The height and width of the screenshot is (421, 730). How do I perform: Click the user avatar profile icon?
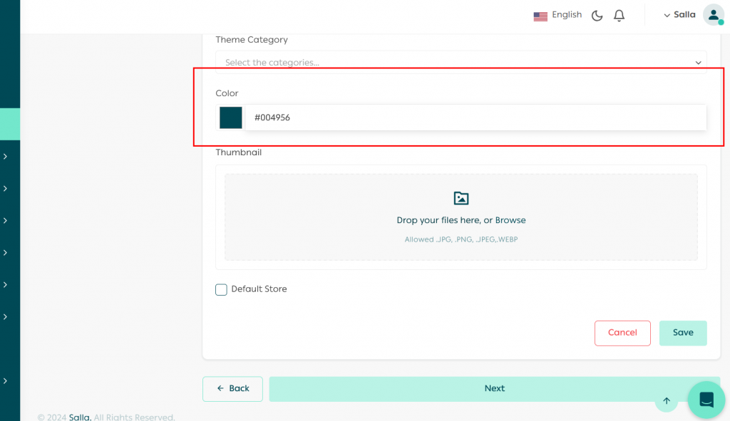(713, 15)
